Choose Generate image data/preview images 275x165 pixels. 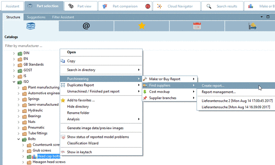pos(101,128)
